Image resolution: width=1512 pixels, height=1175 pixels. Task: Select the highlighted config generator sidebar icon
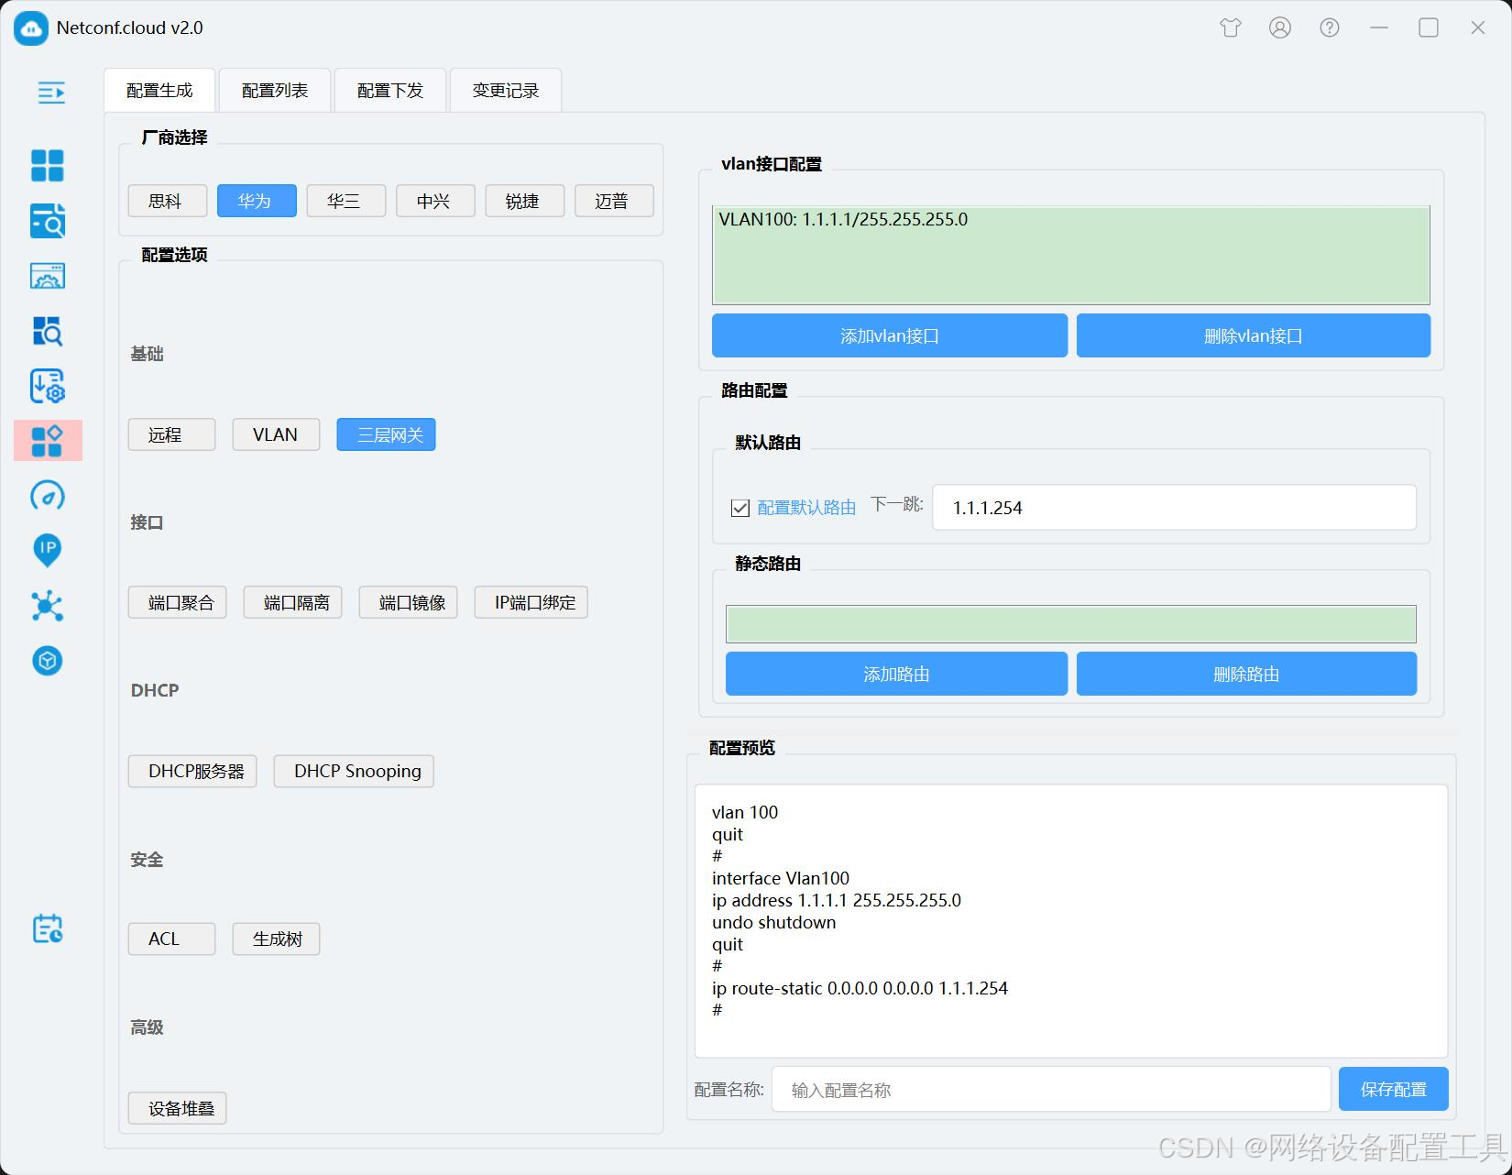tap(48, 441)
